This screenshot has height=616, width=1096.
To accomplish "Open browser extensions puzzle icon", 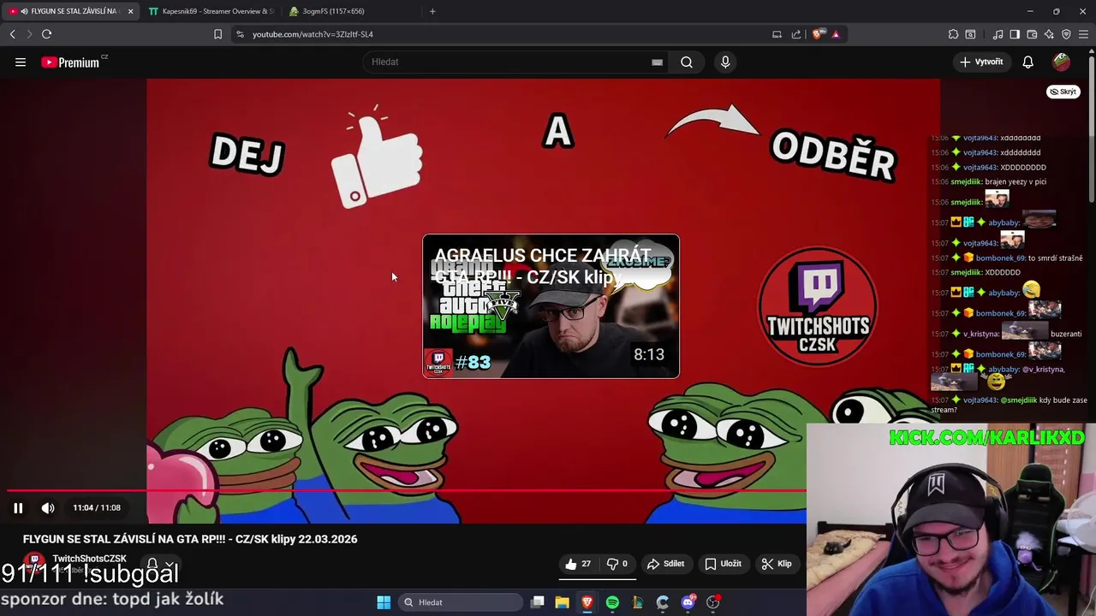I will coord(953,34).
